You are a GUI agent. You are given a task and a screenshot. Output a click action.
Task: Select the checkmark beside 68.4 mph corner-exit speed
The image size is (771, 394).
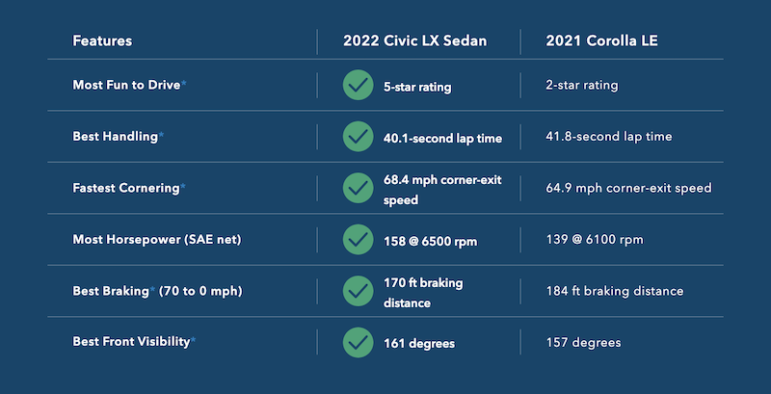pos(358,188)
